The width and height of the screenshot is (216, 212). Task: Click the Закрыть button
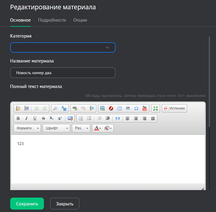pos(64,204)
